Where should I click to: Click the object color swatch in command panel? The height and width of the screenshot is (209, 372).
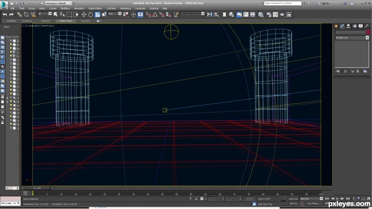pos(368,32)
